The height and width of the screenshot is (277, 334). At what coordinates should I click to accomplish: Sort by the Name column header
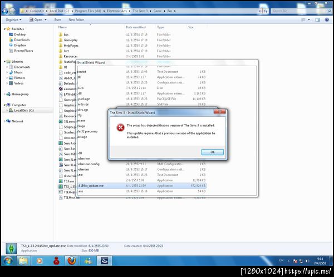click(x=62, y=27)
